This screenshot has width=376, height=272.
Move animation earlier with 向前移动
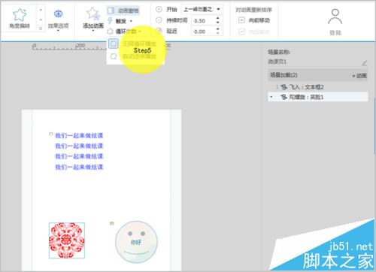click(x=254, y=20)
